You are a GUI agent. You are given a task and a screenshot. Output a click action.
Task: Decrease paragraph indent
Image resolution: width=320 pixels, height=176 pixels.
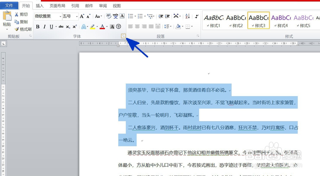(x=161, y=16)
